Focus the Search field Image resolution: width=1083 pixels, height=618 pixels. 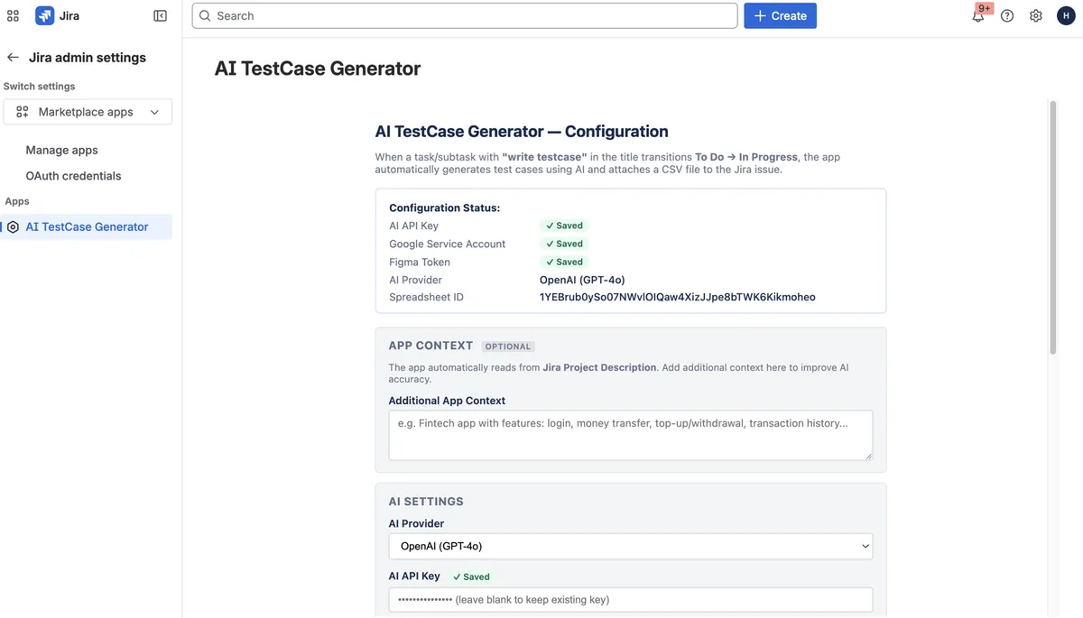pyautogui.click(x=465, y=15)
